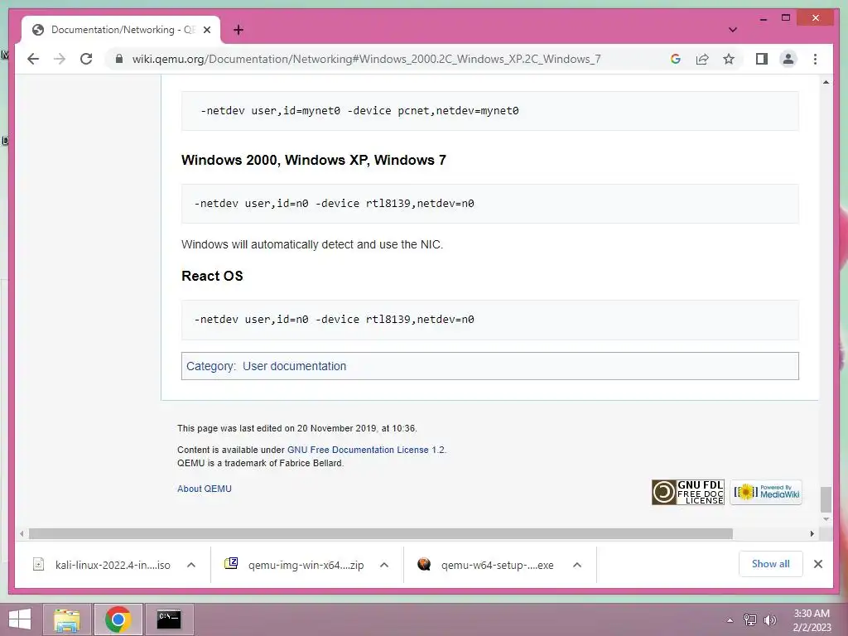Image resolution: width=848 pixels, height=636 pixels.
Task: View site info via the padlock icon
Action: tap(119, 59)
